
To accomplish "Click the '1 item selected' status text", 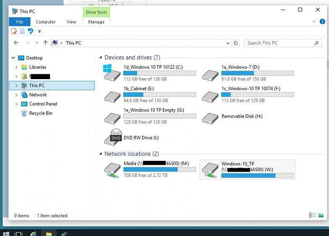I will 52,215.
